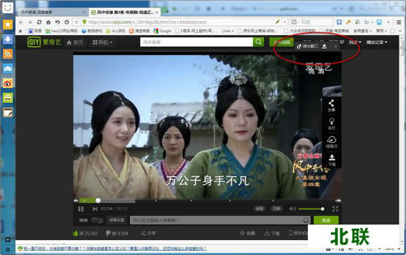406x255 pixels.
Task: Adjust the volume slider handle
Action: (322, 208)
